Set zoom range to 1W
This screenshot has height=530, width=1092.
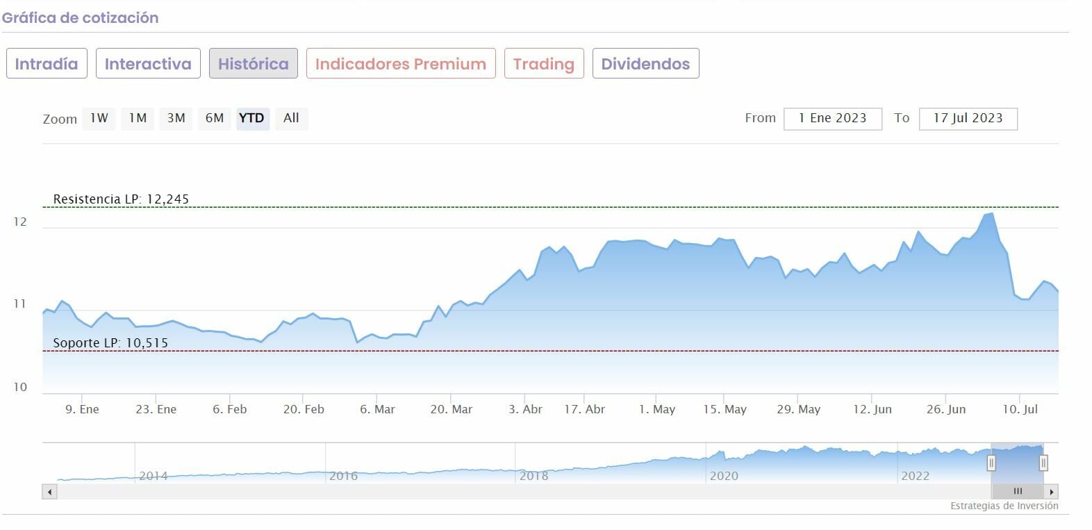tap(99, 118)
